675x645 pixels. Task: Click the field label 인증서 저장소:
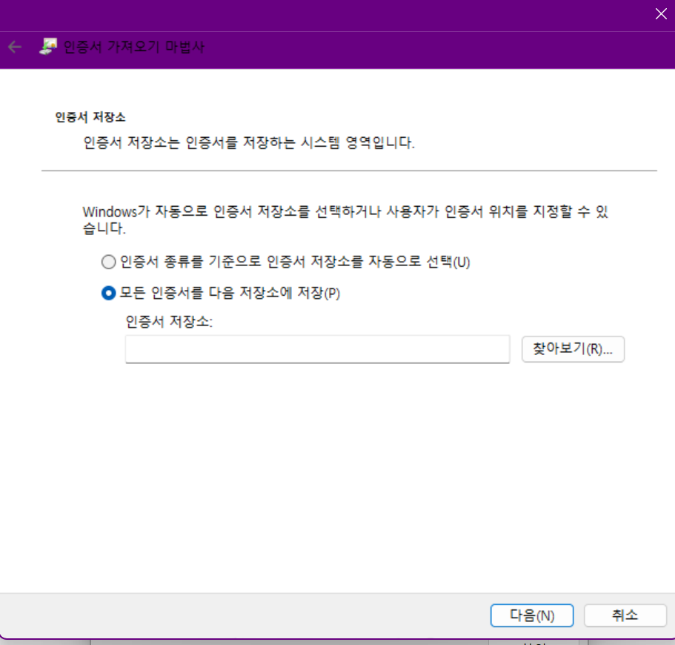(169, 322)
